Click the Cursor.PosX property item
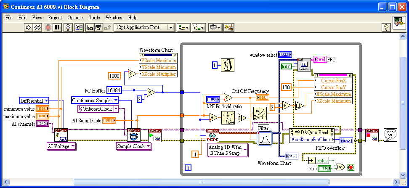 [x=333, y=80]
